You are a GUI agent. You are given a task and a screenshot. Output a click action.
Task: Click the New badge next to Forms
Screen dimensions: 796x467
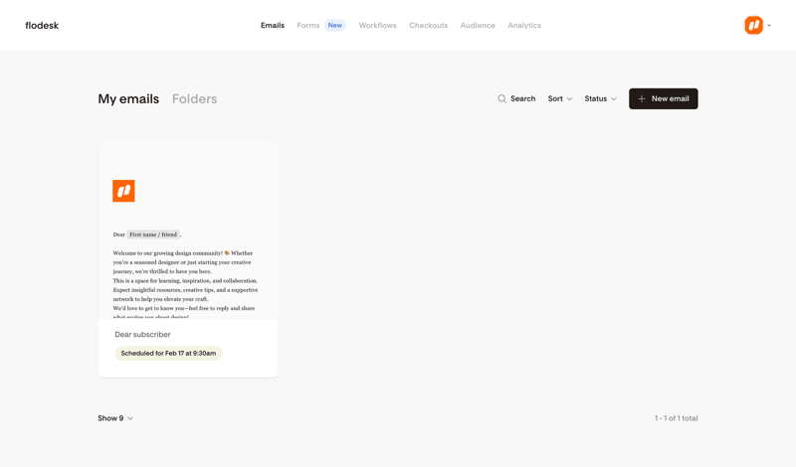[x=335, y=26]
